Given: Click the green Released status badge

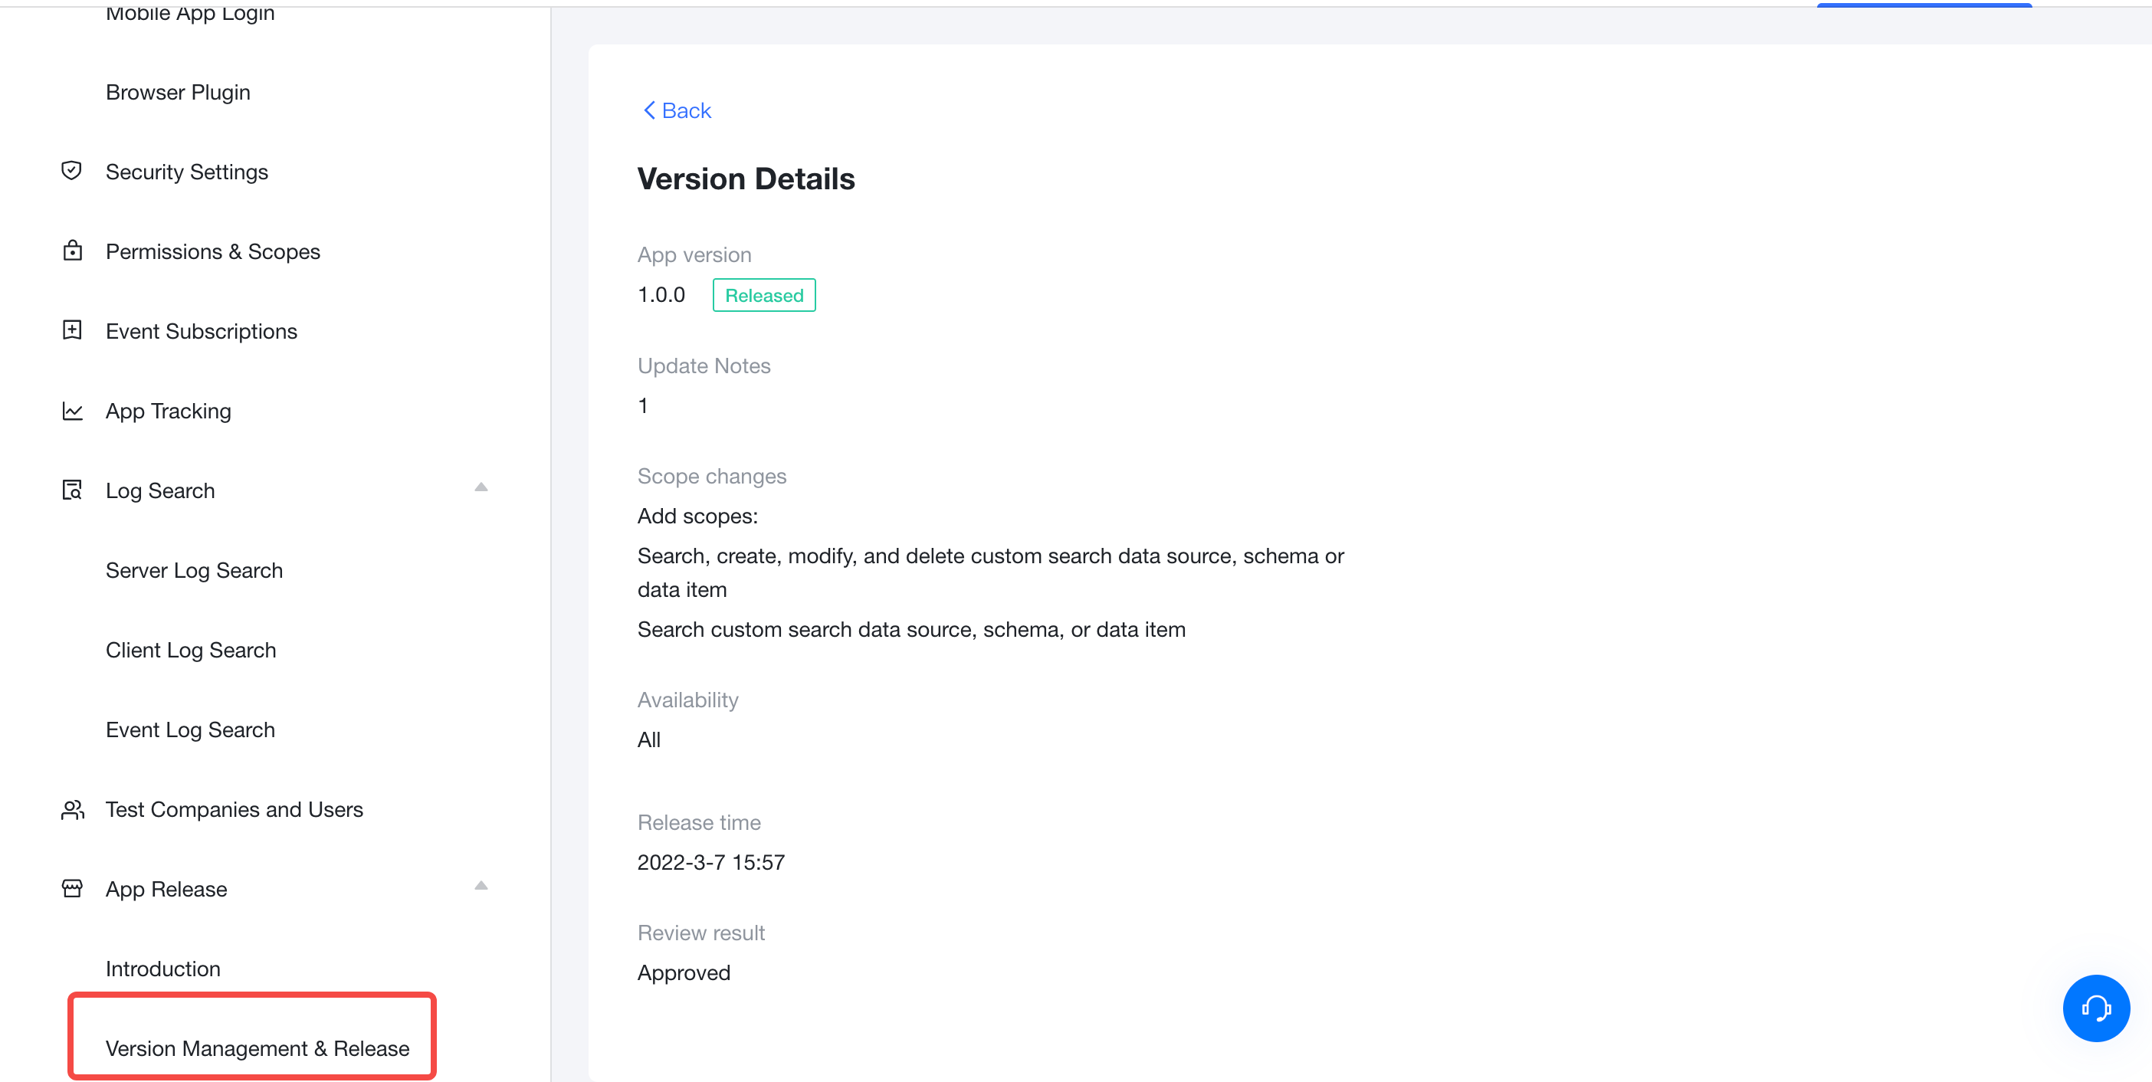Looking at the screenshot, I should click(763, 295).
